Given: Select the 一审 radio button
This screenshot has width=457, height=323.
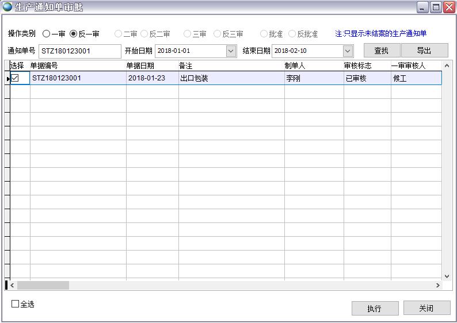Looking at the screenshot, I should (x=46, y=34).
